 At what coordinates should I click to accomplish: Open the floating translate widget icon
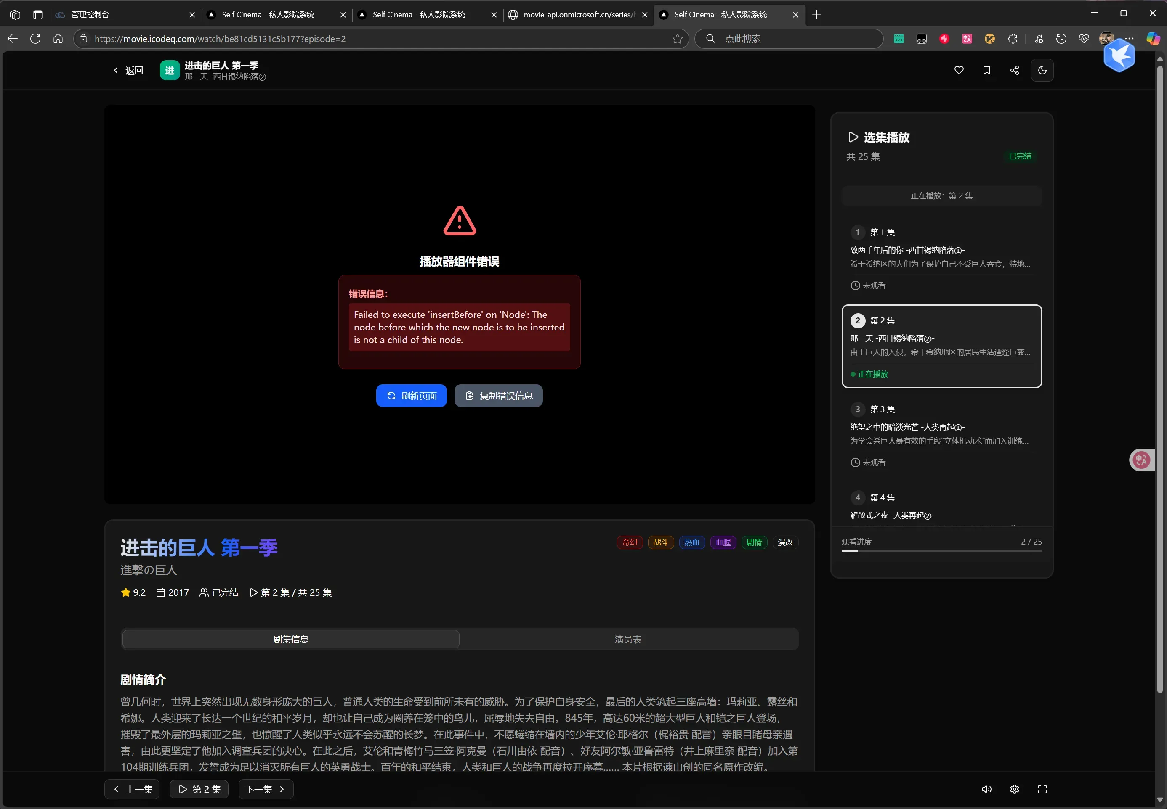click(x=1141, y=460)
